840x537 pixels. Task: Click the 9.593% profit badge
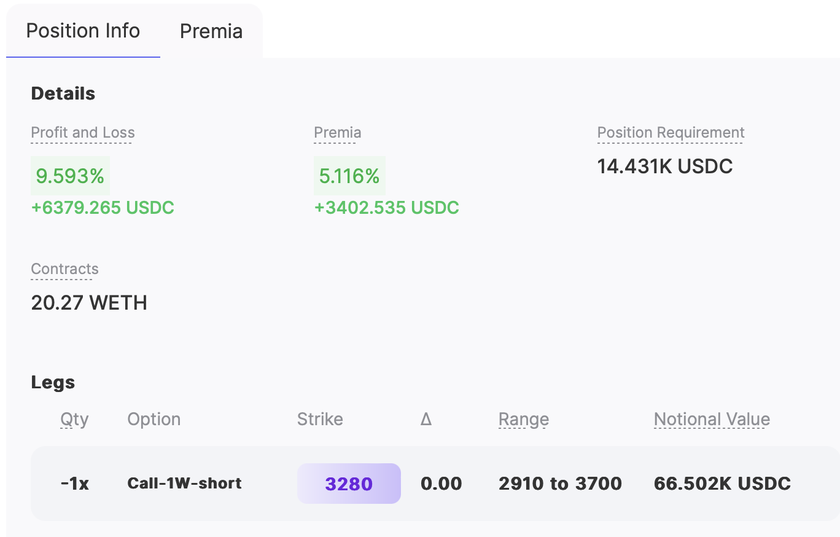click(x=70, y=176)
